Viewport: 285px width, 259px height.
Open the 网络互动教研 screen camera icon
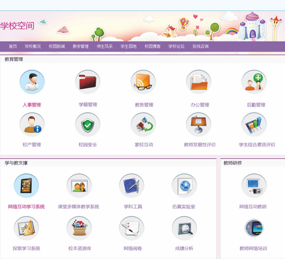pyautogui.click(x=254, y=186)
